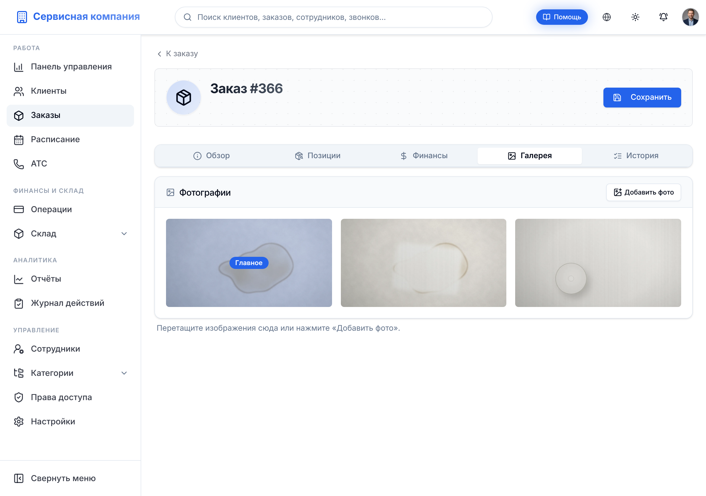Switch to the История tab

click(636, 156)
